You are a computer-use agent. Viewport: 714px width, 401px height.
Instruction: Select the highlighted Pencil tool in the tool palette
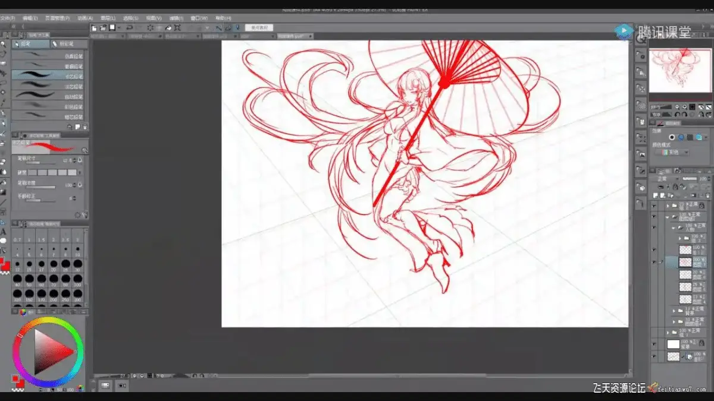point(4,123)
